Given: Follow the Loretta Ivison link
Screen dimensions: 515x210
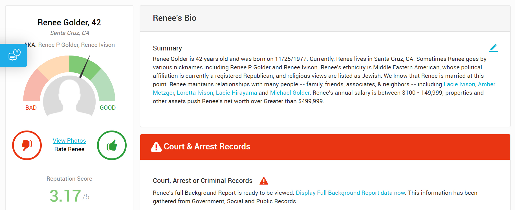Looking at the screenshot, I should [x=195, y=93].
